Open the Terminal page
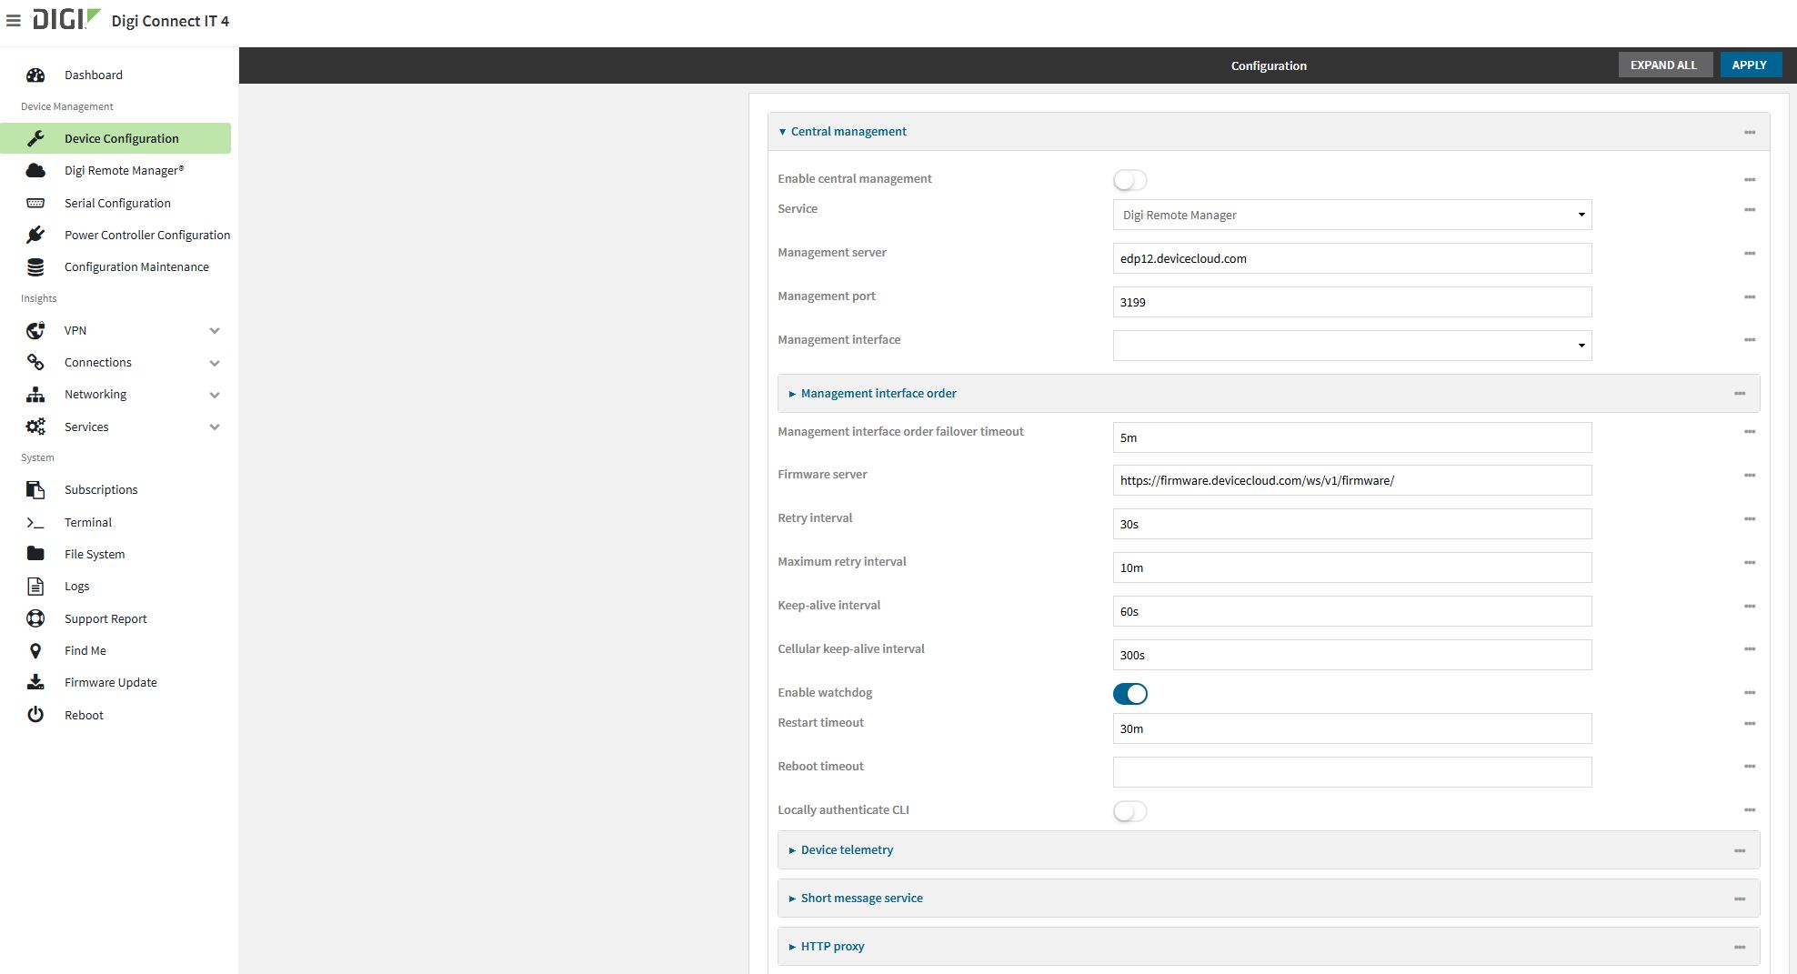The width and height of the screenshot is (1797, 974). [x=88, y=522]
